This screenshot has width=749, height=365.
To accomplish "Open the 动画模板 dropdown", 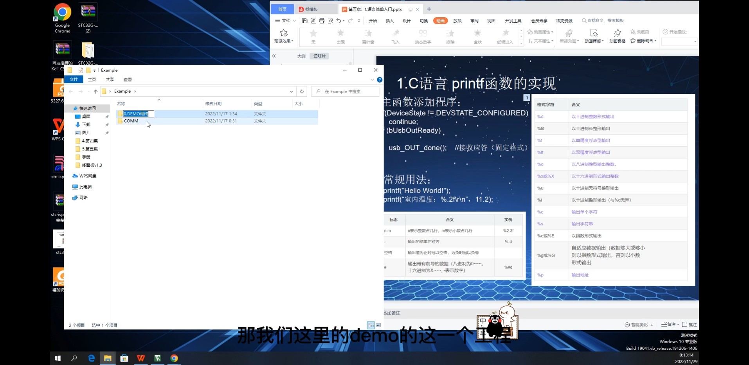I will pyautogui.click(x=594, y=41).
